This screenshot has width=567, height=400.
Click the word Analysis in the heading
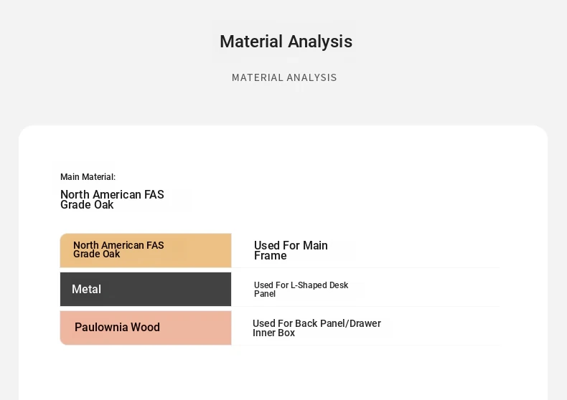point(320,42)
